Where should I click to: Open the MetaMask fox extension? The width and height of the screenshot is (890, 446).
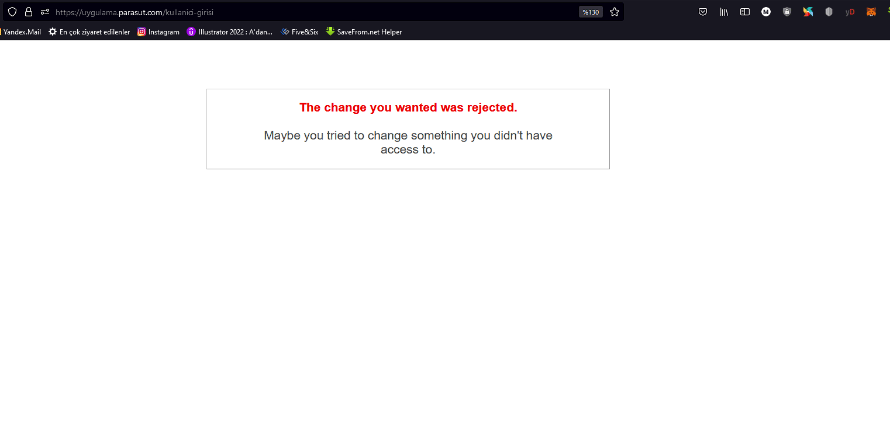coord(871,12)
